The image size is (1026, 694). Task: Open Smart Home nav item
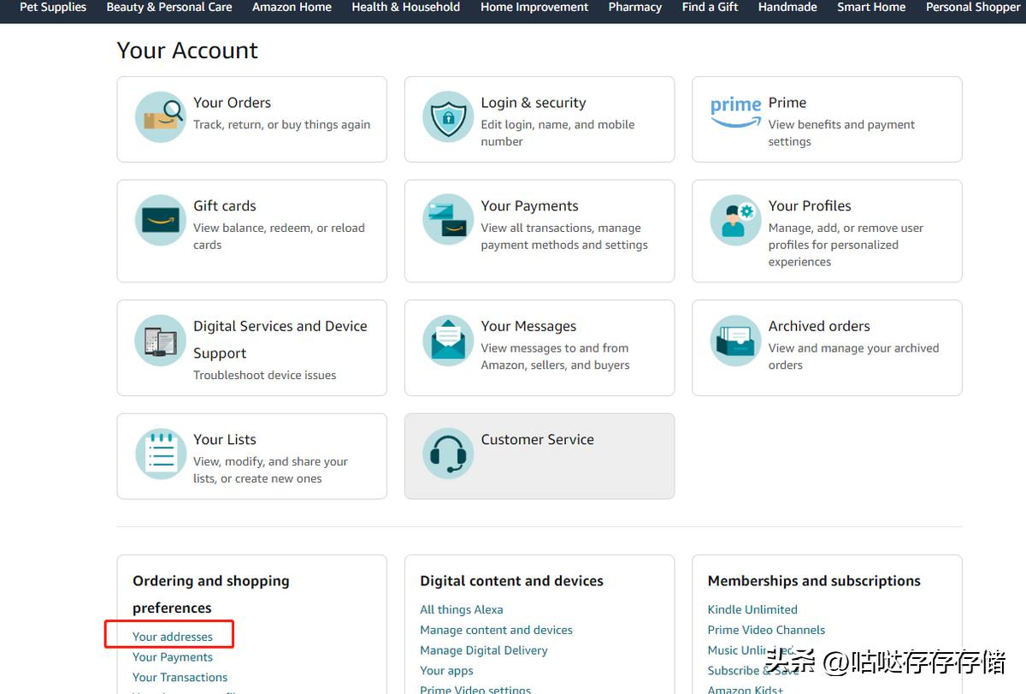[871, 7]
